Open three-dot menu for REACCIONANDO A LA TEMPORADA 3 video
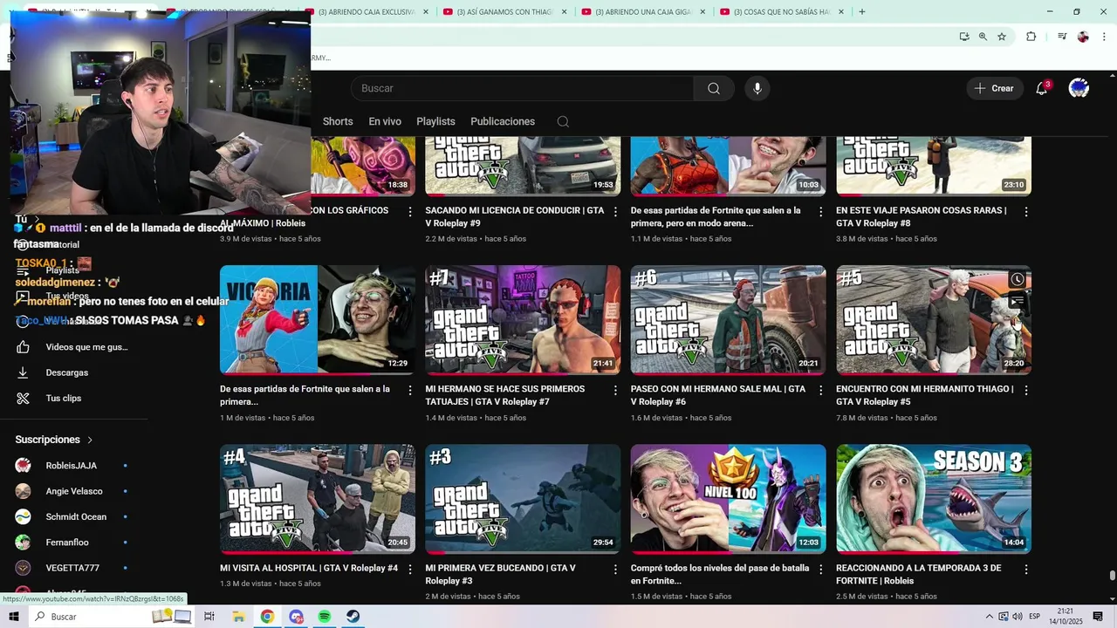 pyautogui.click(x=1026, y=570)
